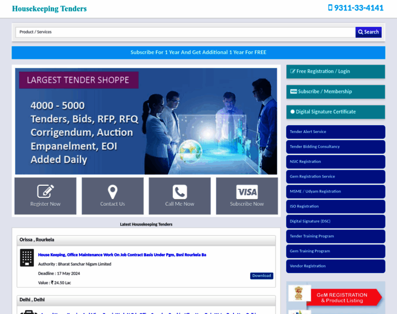This screenshot has height=314, width=397.
Task: Click the building icon in the Rourkela tender
Action: click(27, 257)
